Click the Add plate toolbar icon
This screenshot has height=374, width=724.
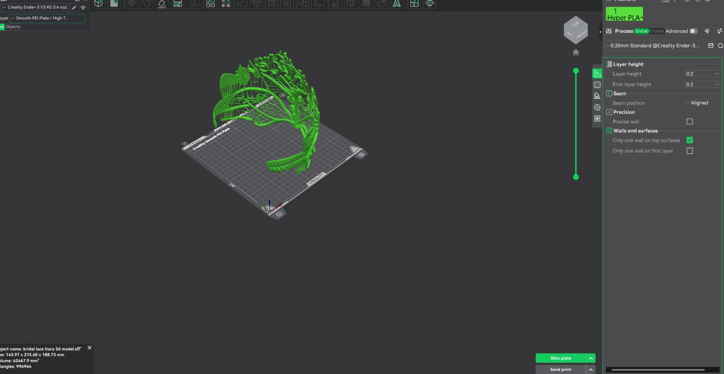click(114, 4)
